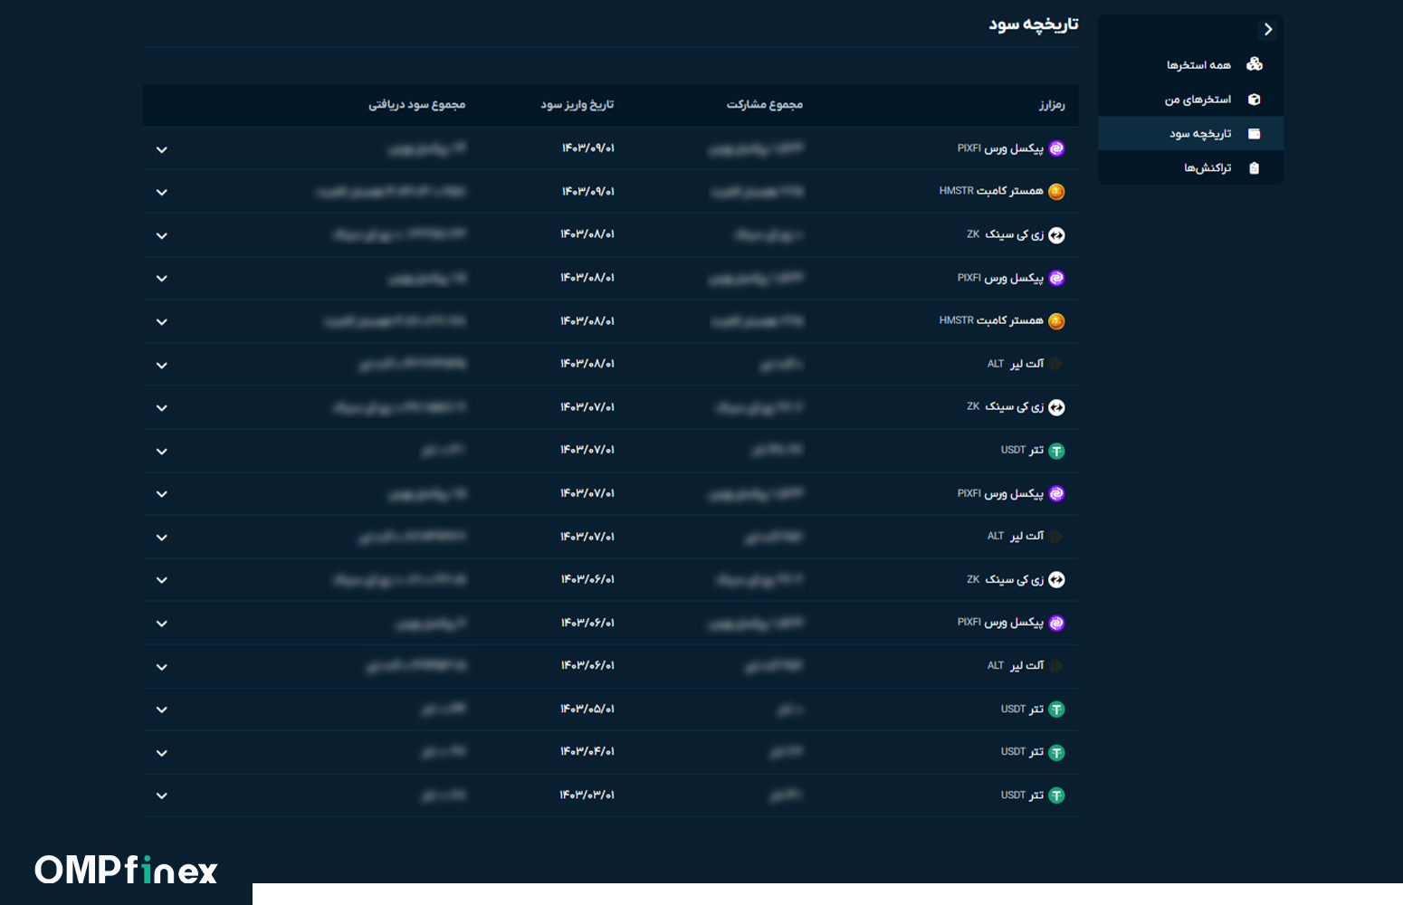Expand the ALT row dated 1403/07/01

[162, 537]
